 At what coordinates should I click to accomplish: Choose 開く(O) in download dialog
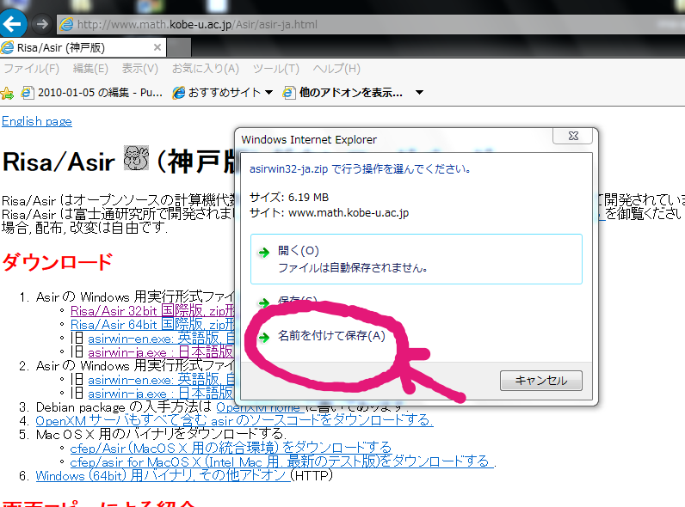(417, 260)
